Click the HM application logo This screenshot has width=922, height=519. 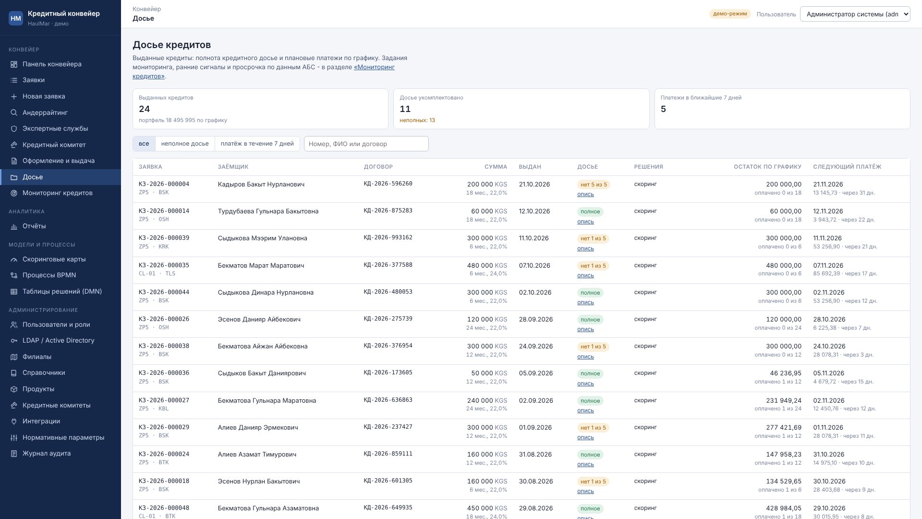click(x=16, y=18)
